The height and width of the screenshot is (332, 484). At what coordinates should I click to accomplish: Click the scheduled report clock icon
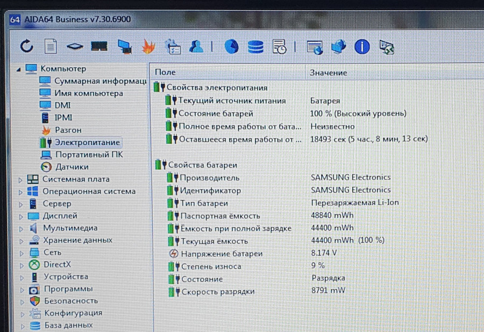click(280, 47)
